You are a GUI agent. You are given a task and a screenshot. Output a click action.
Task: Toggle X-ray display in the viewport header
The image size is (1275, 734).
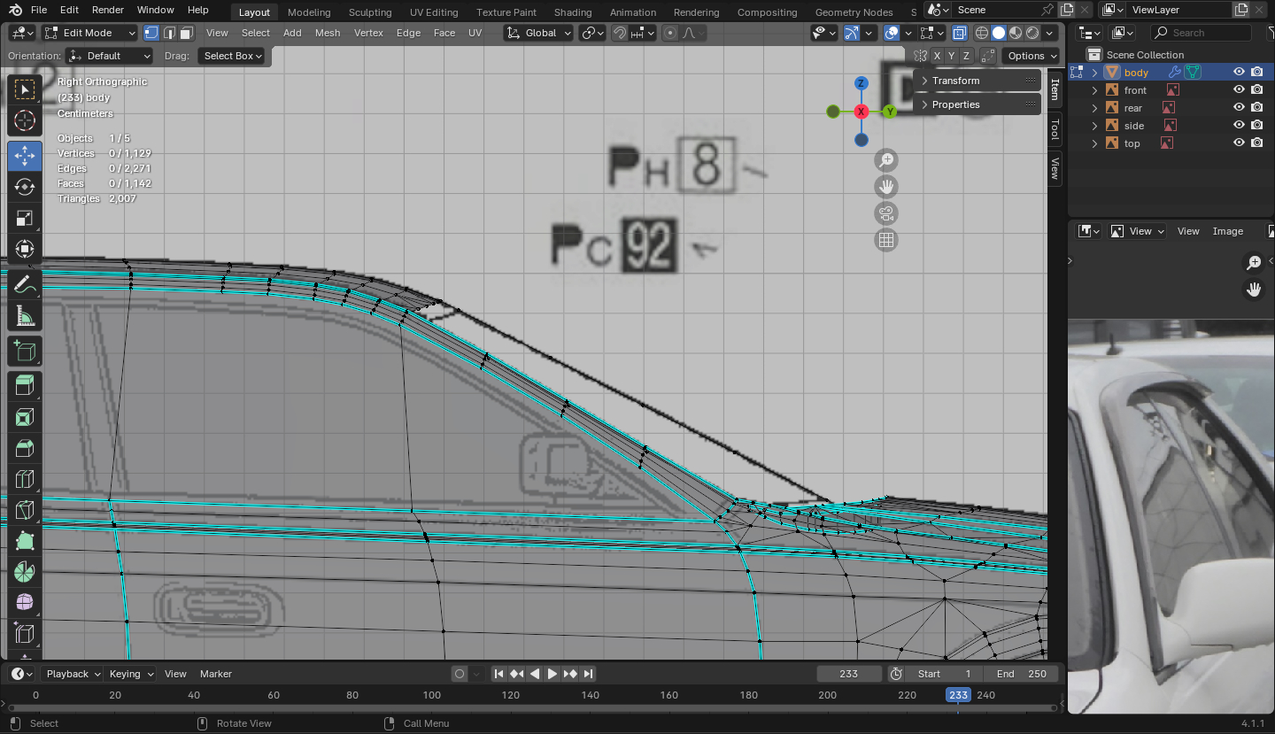point(960,33)
